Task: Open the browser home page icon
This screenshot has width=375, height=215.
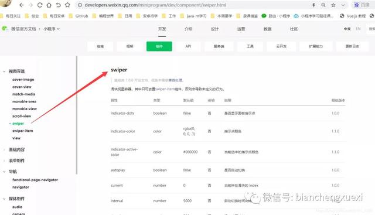Action: pyautogui.click(x=49, y=5)
